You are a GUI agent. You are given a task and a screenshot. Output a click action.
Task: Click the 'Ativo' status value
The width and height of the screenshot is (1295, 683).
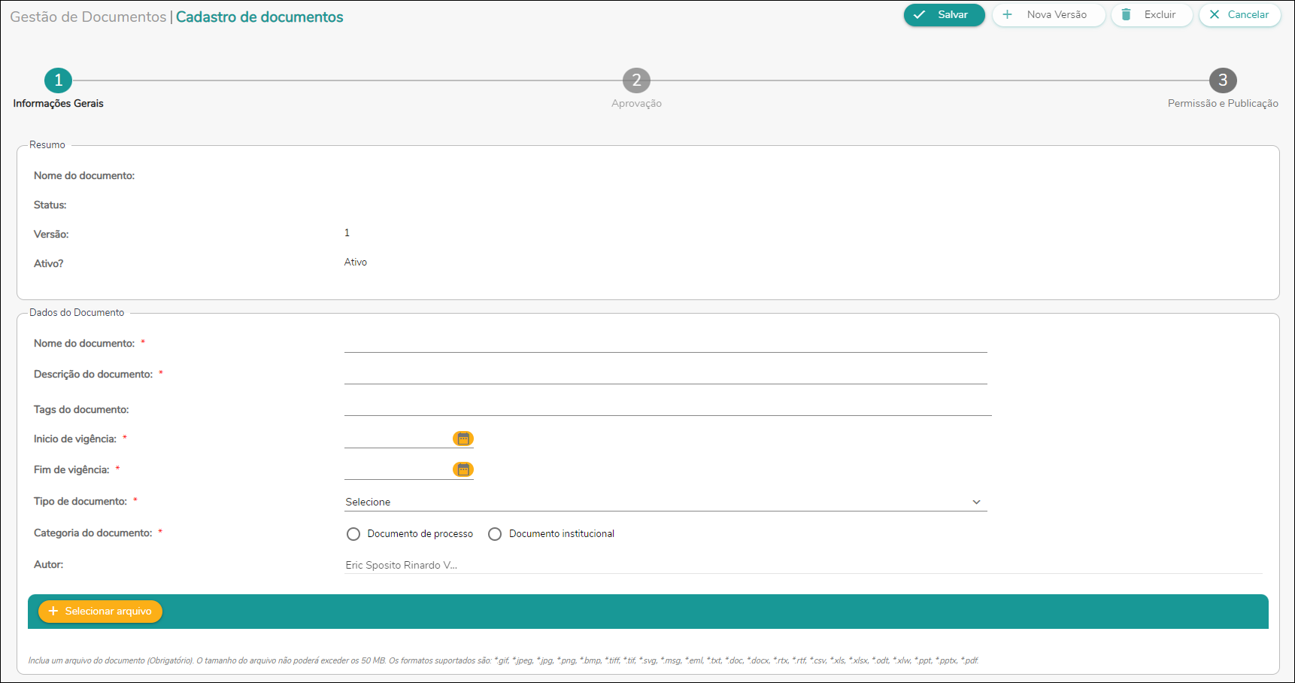point(356,263)
